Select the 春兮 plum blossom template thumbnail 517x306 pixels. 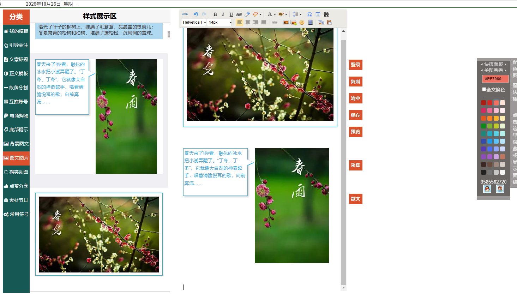tap(99, 234)
